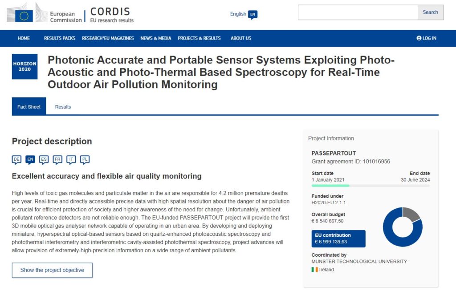Select the IT language speech bubble
456x290 pixels.
[x=71, y=159]
